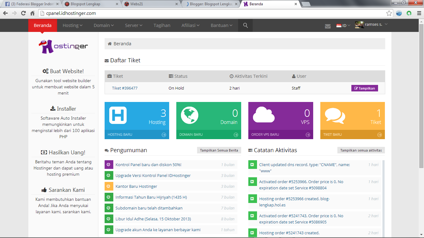Click the home icon in Beranda breadcrumb
Screen dimensions: 424x238
(110, 44)
